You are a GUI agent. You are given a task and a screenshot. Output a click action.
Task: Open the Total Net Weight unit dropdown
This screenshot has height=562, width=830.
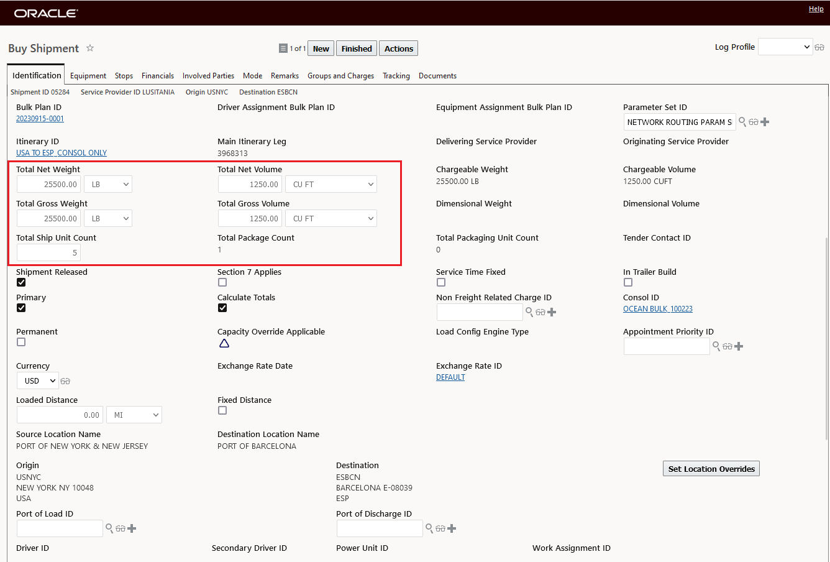[108, 184]
